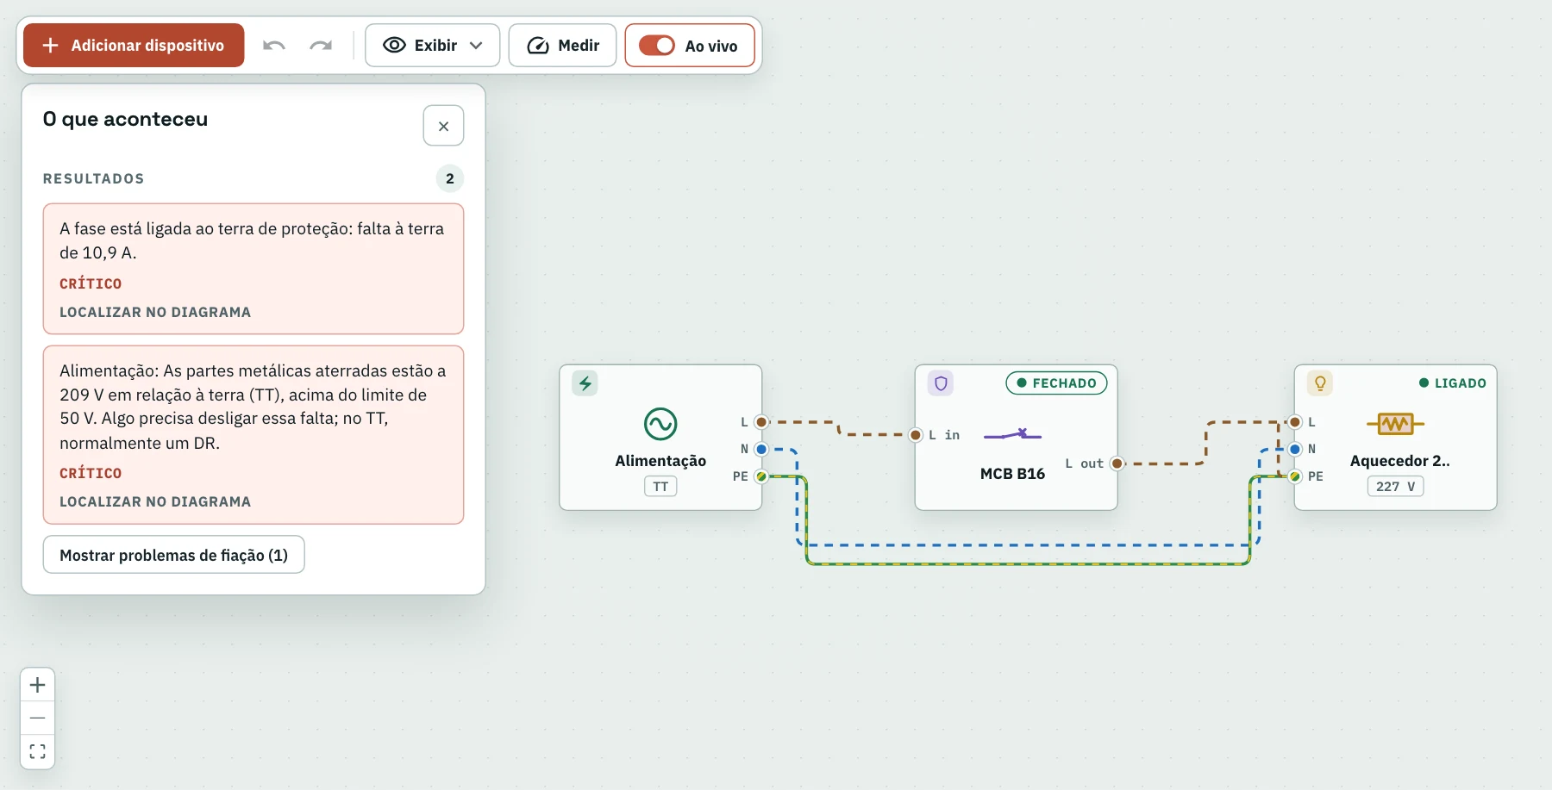Select the L terminal on Aquecedor

(x=1295, y=422)
